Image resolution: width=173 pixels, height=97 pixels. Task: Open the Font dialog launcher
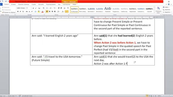click(44, 15)
